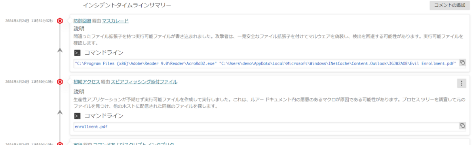Click the 説明 heading under 防御回避
The height and width of the screenshot is (145, 475).
tap(79, 29)
